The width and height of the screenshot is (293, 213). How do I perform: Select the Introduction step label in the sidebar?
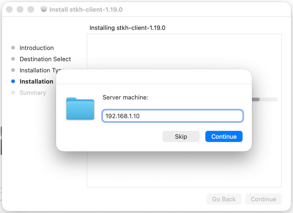point(36,48)
